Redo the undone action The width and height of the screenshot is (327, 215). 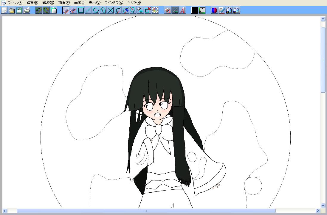tap(46, 10)
